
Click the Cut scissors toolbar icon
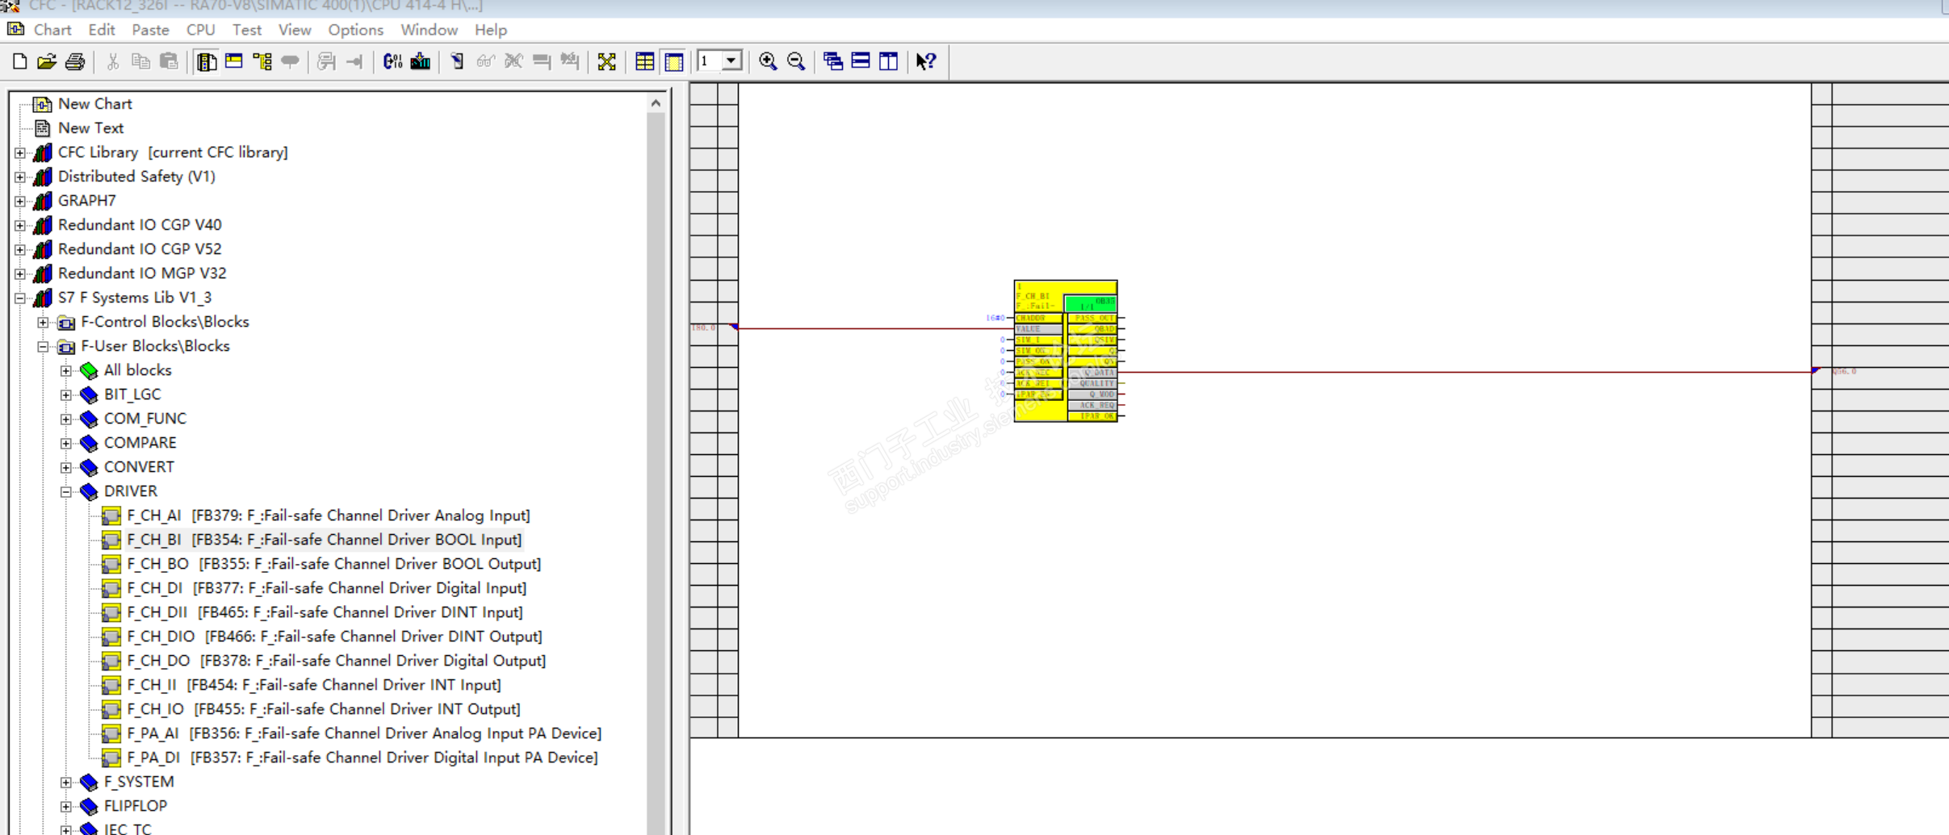(113, 61)
